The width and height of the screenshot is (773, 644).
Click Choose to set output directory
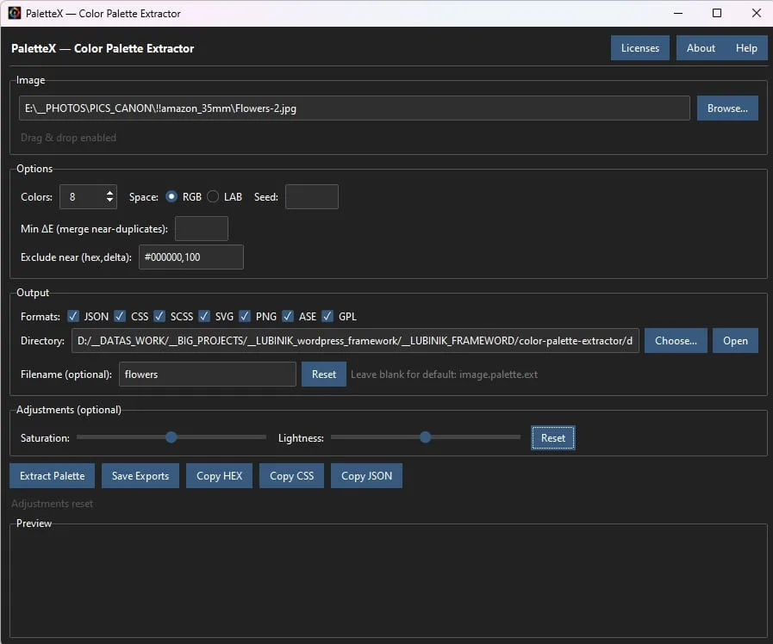pos(676,341)
